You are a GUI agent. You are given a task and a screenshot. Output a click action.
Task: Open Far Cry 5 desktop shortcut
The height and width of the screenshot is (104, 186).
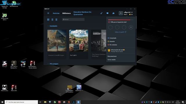5,64
